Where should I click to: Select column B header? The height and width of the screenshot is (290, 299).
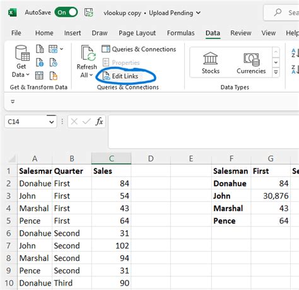[72, 159]
